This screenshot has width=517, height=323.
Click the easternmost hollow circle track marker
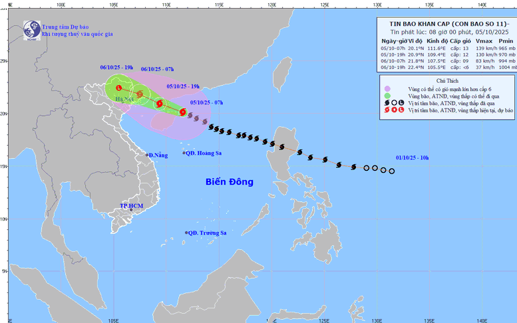click(x=391, y=171)
